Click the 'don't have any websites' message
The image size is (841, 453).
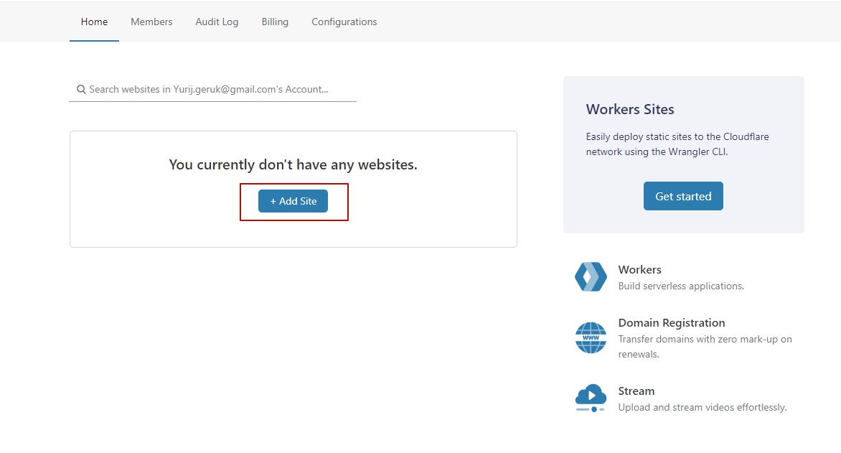tap(293, 164)
